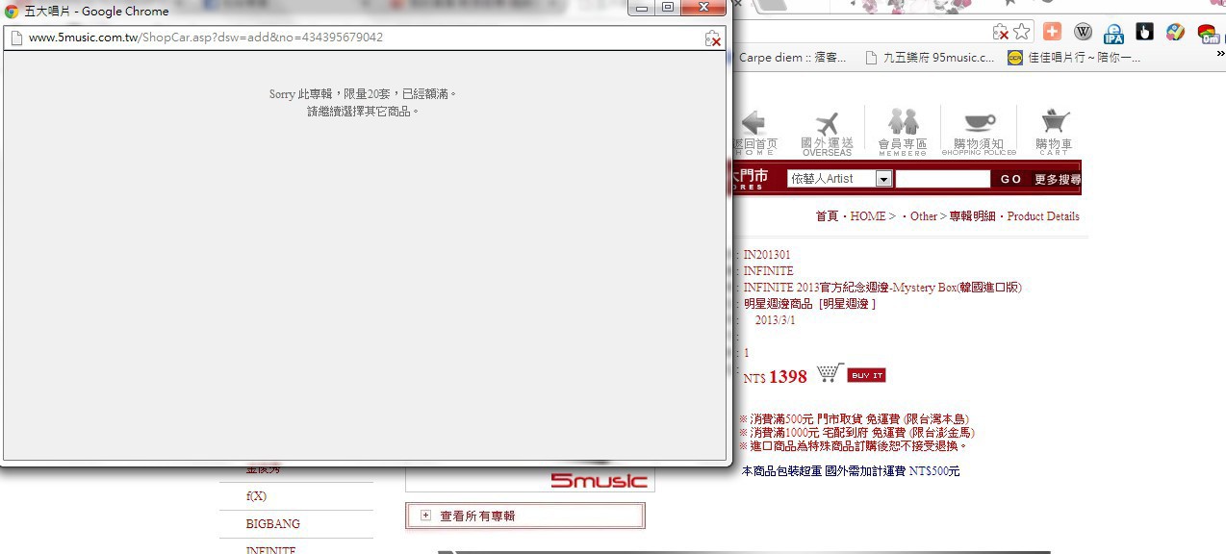Click the popup window's URL address field
This screenshot has height=554, width=1226.
[364, 38]
